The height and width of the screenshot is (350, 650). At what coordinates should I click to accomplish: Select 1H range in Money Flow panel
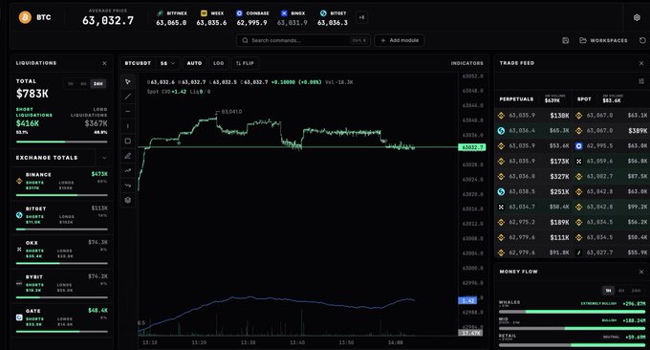click(x=608, y=291)
